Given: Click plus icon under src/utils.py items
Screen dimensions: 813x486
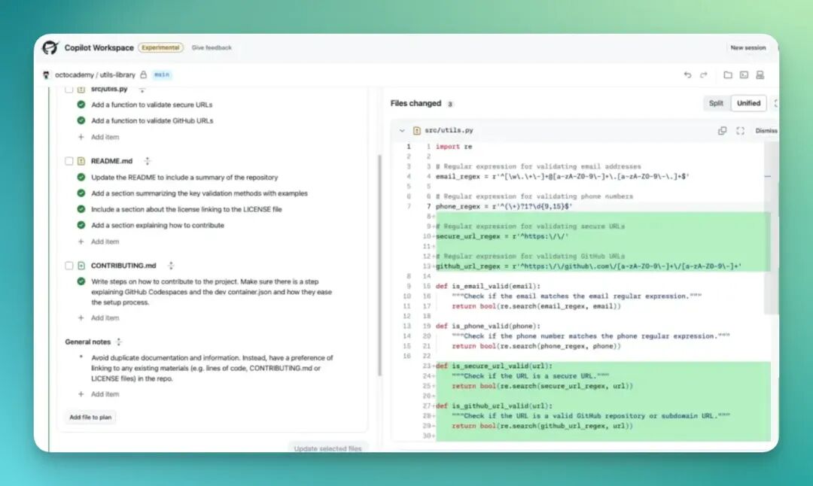Looking at the screenshot, I should [x=81, y=137].
